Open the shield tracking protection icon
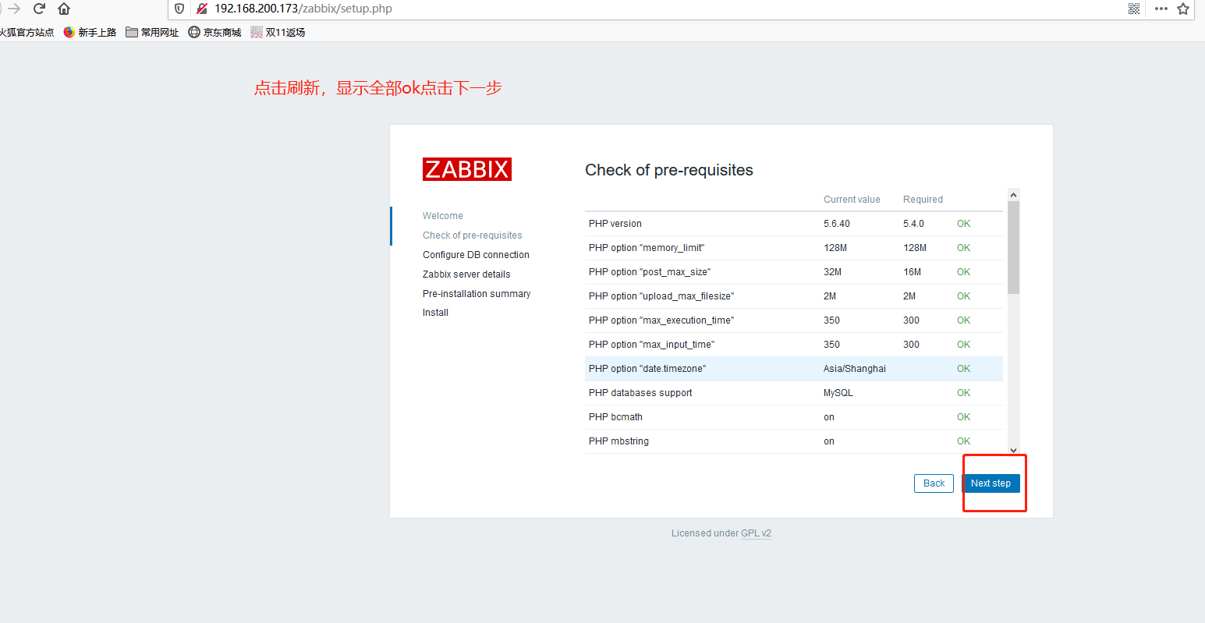Image resolution: width=1205 pixels, height=623 pixels. pyautogui.click(x=179, y=9)
